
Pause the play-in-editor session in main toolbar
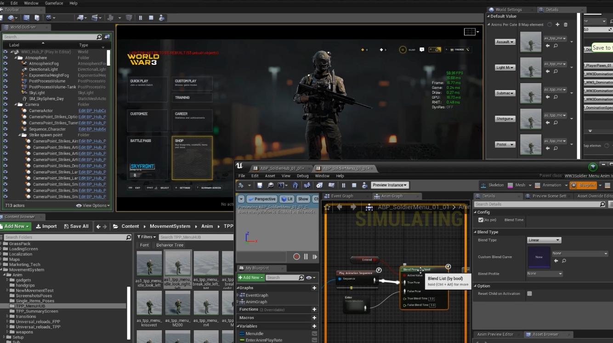pyautogui.click(x=140, y=18)
